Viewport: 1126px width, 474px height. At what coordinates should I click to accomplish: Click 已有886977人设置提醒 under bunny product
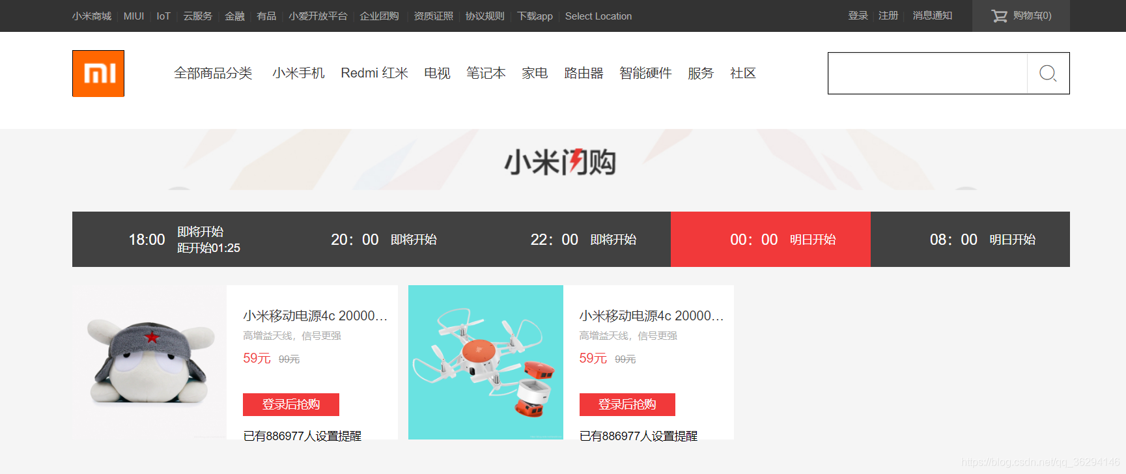[x=302, y=436]
